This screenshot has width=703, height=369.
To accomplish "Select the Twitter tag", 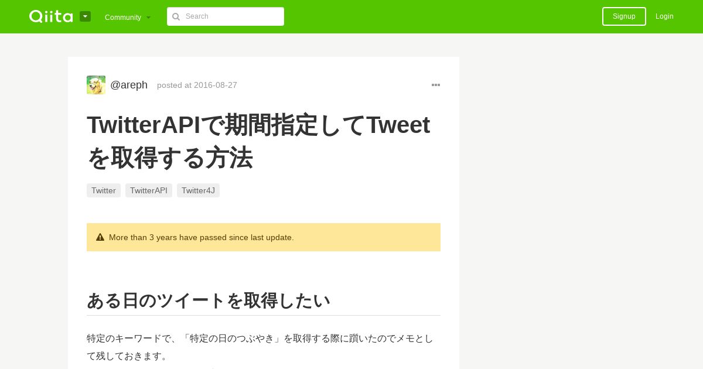I will (x=104, y=190).
